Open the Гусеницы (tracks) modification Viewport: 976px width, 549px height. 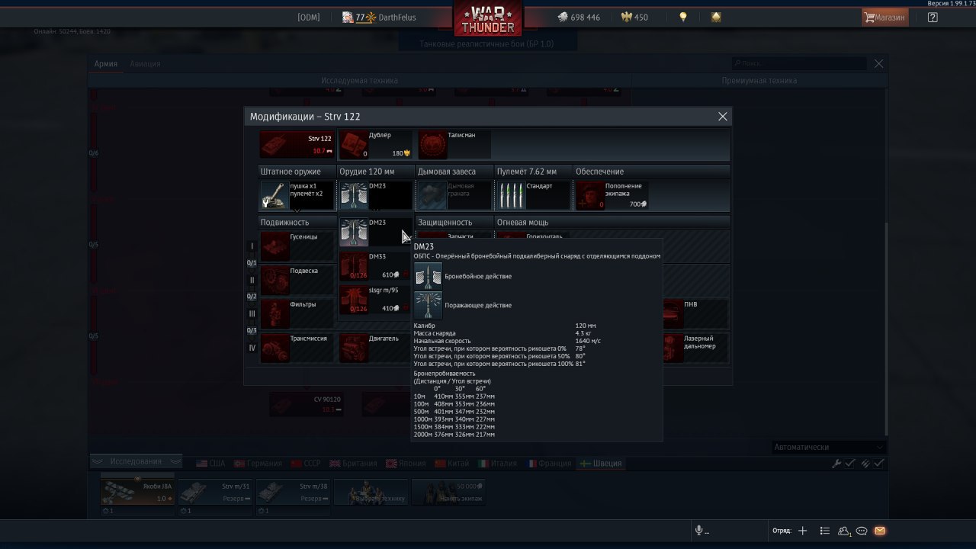tap(297, 246)
